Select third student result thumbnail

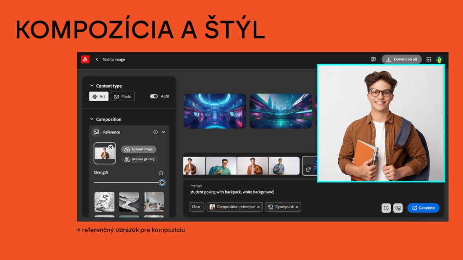click(253, 166)
